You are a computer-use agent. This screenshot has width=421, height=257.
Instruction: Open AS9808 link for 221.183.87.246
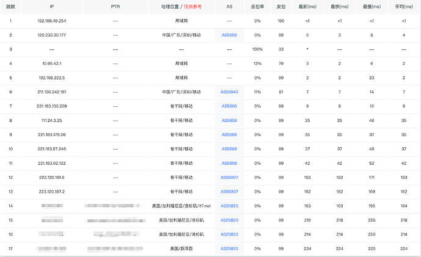pyautogui.click(x=229, y=149)
